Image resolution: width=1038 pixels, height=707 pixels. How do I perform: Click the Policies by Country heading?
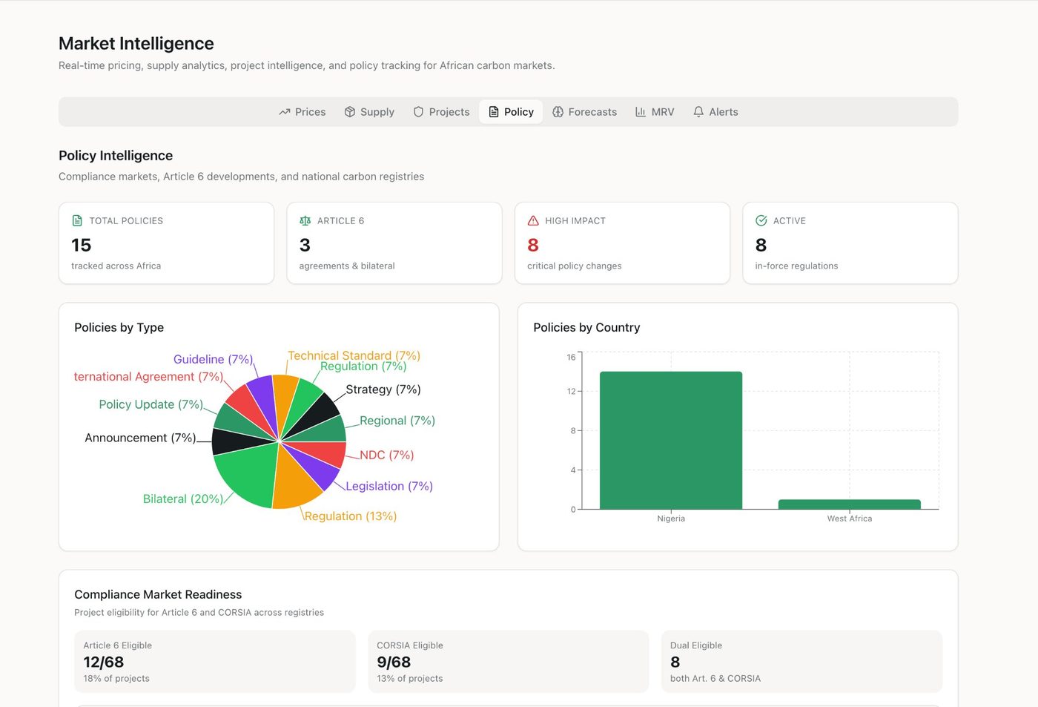click(x=586, y=327)
